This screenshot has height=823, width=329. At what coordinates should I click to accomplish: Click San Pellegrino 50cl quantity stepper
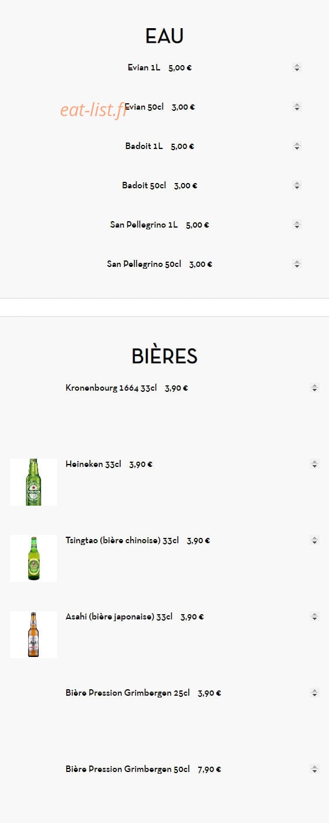pos(297,264)
